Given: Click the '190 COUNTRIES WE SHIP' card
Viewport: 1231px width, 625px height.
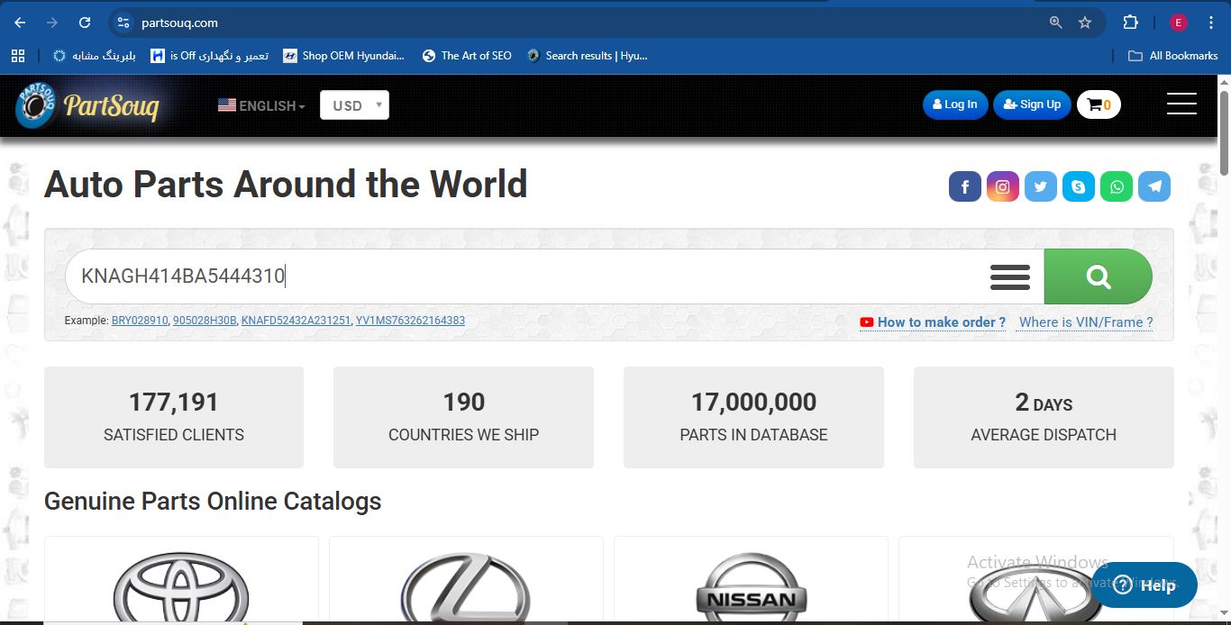Looking at the screenshot, I should click(x=463, y=417).
